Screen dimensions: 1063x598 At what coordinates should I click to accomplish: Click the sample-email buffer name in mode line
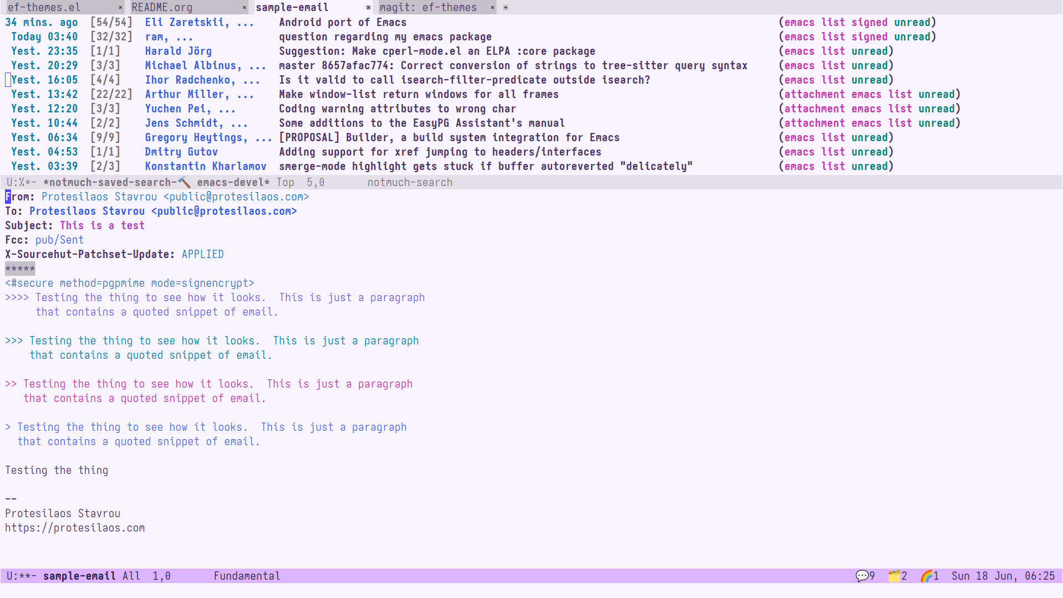pyautogui.click(x=79, y=576)
